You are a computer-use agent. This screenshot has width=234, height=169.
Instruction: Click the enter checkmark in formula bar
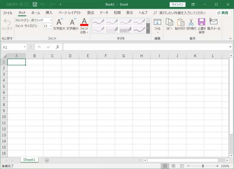48,47
